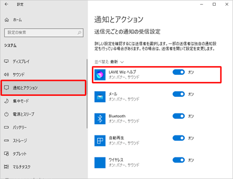This screenshot has width=233, height=179.
Task: Click the ホーム home icon
Action: [x=7, y=20]
